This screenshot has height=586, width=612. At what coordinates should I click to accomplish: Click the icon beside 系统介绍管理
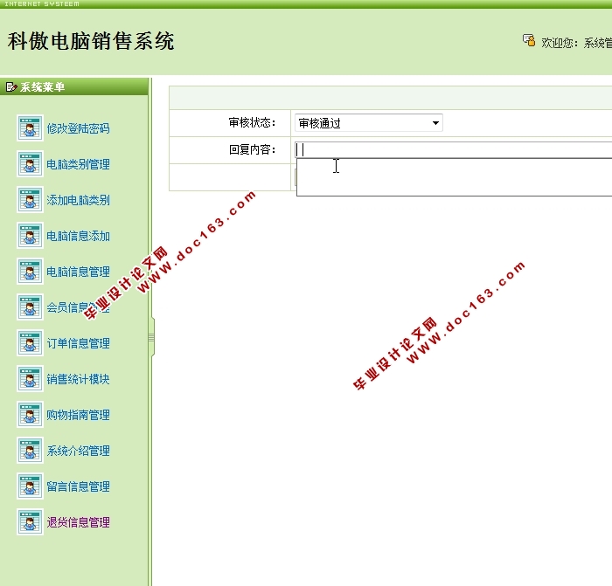[x=30, y=451]
